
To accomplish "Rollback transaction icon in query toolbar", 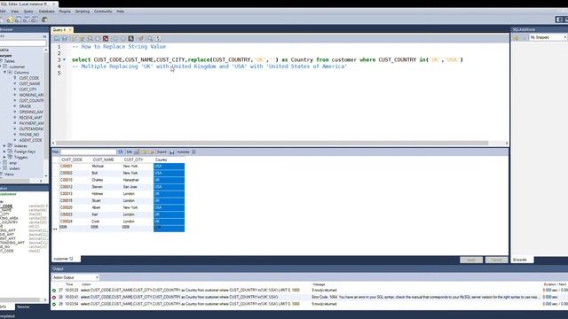I will (122, 39).
